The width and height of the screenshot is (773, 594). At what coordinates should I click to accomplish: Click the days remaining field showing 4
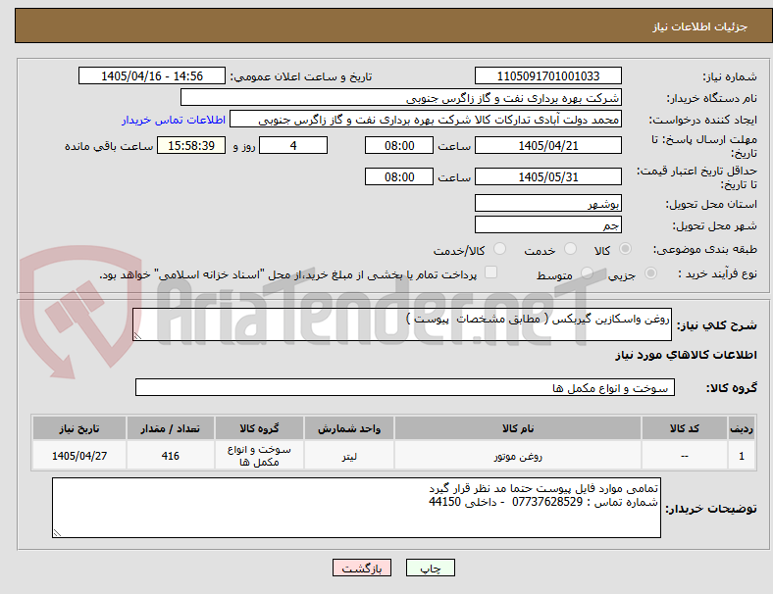293,145
